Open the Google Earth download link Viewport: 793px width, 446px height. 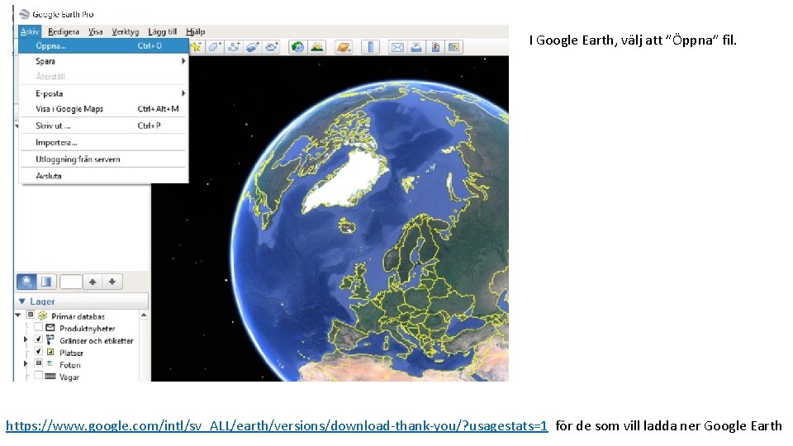click(277, 426)
